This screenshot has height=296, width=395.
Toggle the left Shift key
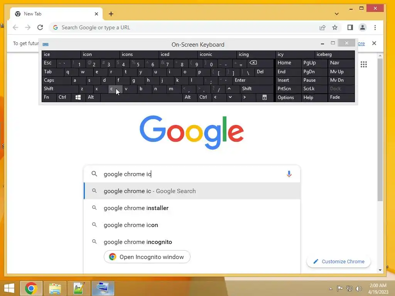(60, 89)
